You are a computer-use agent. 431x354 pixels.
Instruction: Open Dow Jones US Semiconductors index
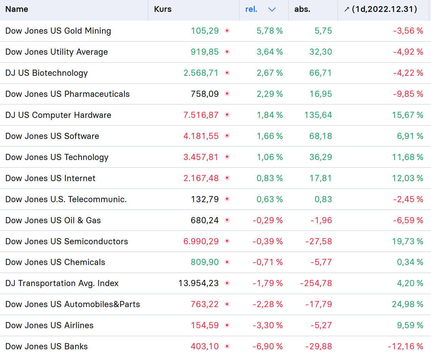pyautogui.click(x=67, y=242)
